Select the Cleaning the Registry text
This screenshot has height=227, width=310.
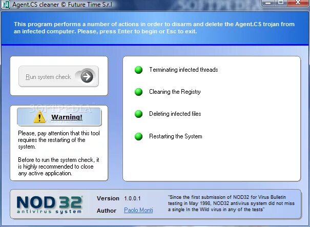175,92
